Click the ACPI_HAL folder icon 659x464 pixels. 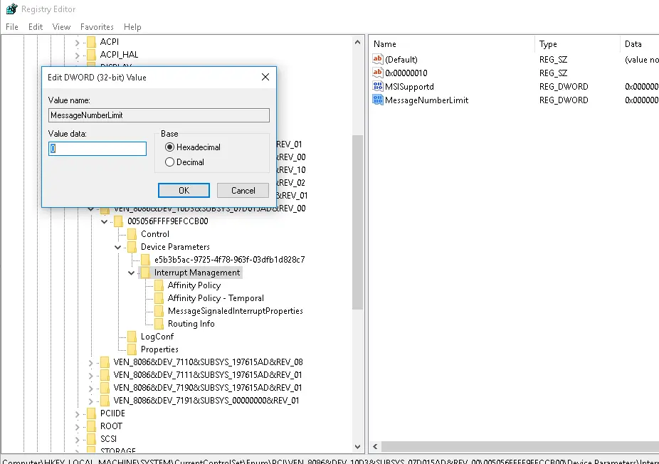coord(91,55)
